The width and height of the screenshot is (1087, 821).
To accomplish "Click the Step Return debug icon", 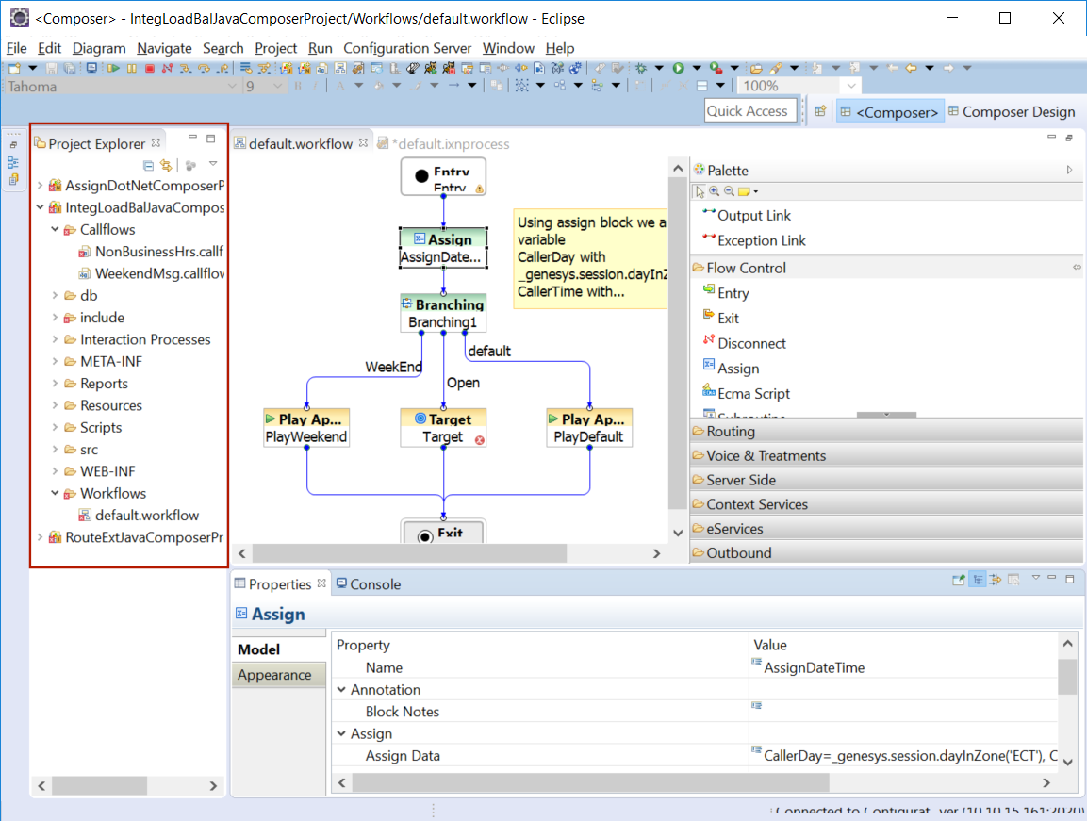I will 222,68.
